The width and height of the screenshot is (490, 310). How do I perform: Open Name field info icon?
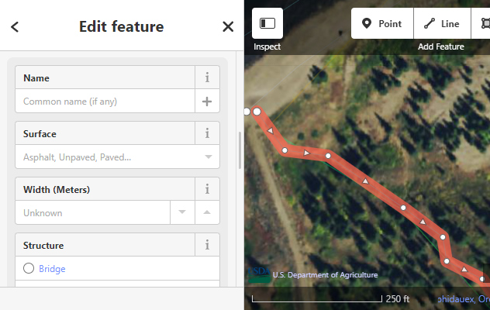point(207,77)
